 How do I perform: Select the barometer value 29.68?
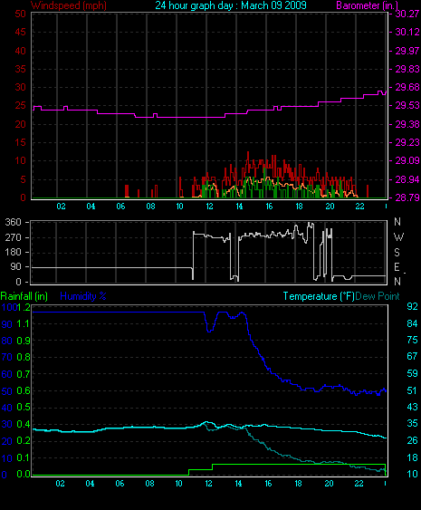(407, 87)
